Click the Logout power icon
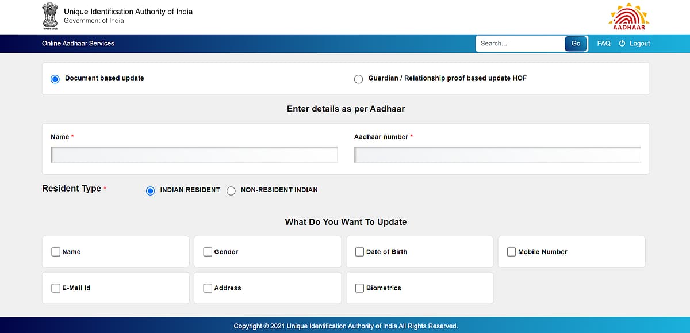 [x=622, y=44]
